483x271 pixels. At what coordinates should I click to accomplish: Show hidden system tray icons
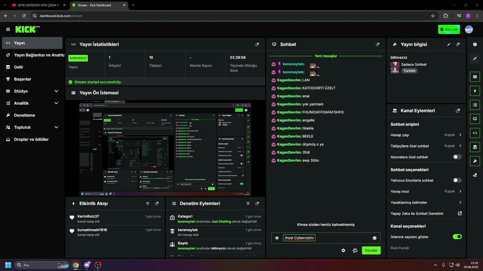pyautogui.click(x=435, y=265)
